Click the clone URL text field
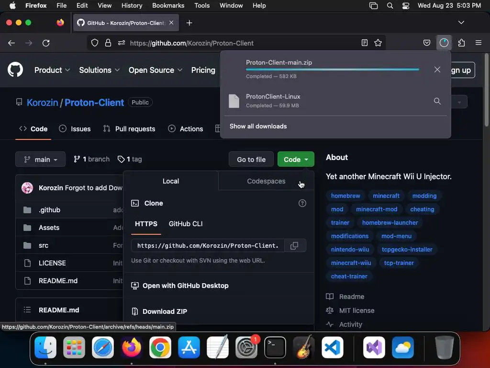490x368 pixels. [208, 246]
